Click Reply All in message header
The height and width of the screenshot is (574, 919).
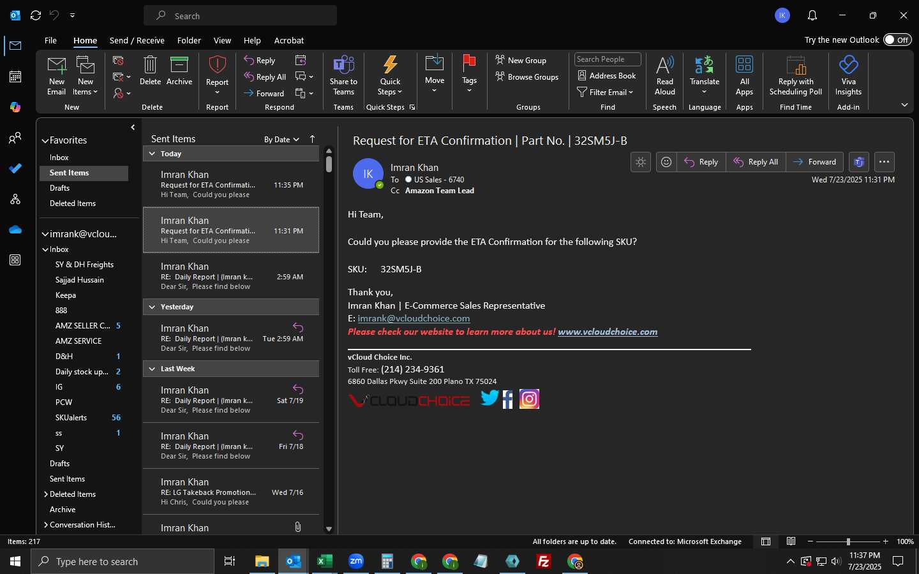click(756, 162)
